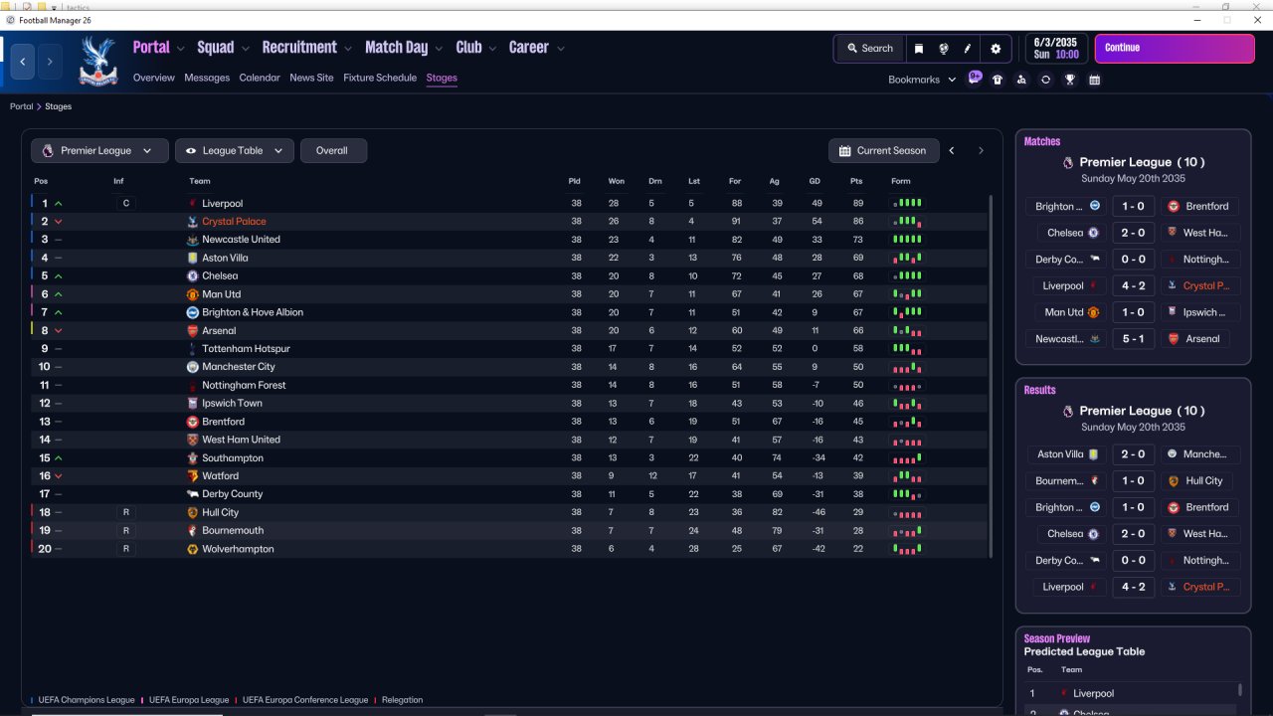
Task: Click the Hull City badge in table
Action: pyautogui.click(x=193, y=512)
